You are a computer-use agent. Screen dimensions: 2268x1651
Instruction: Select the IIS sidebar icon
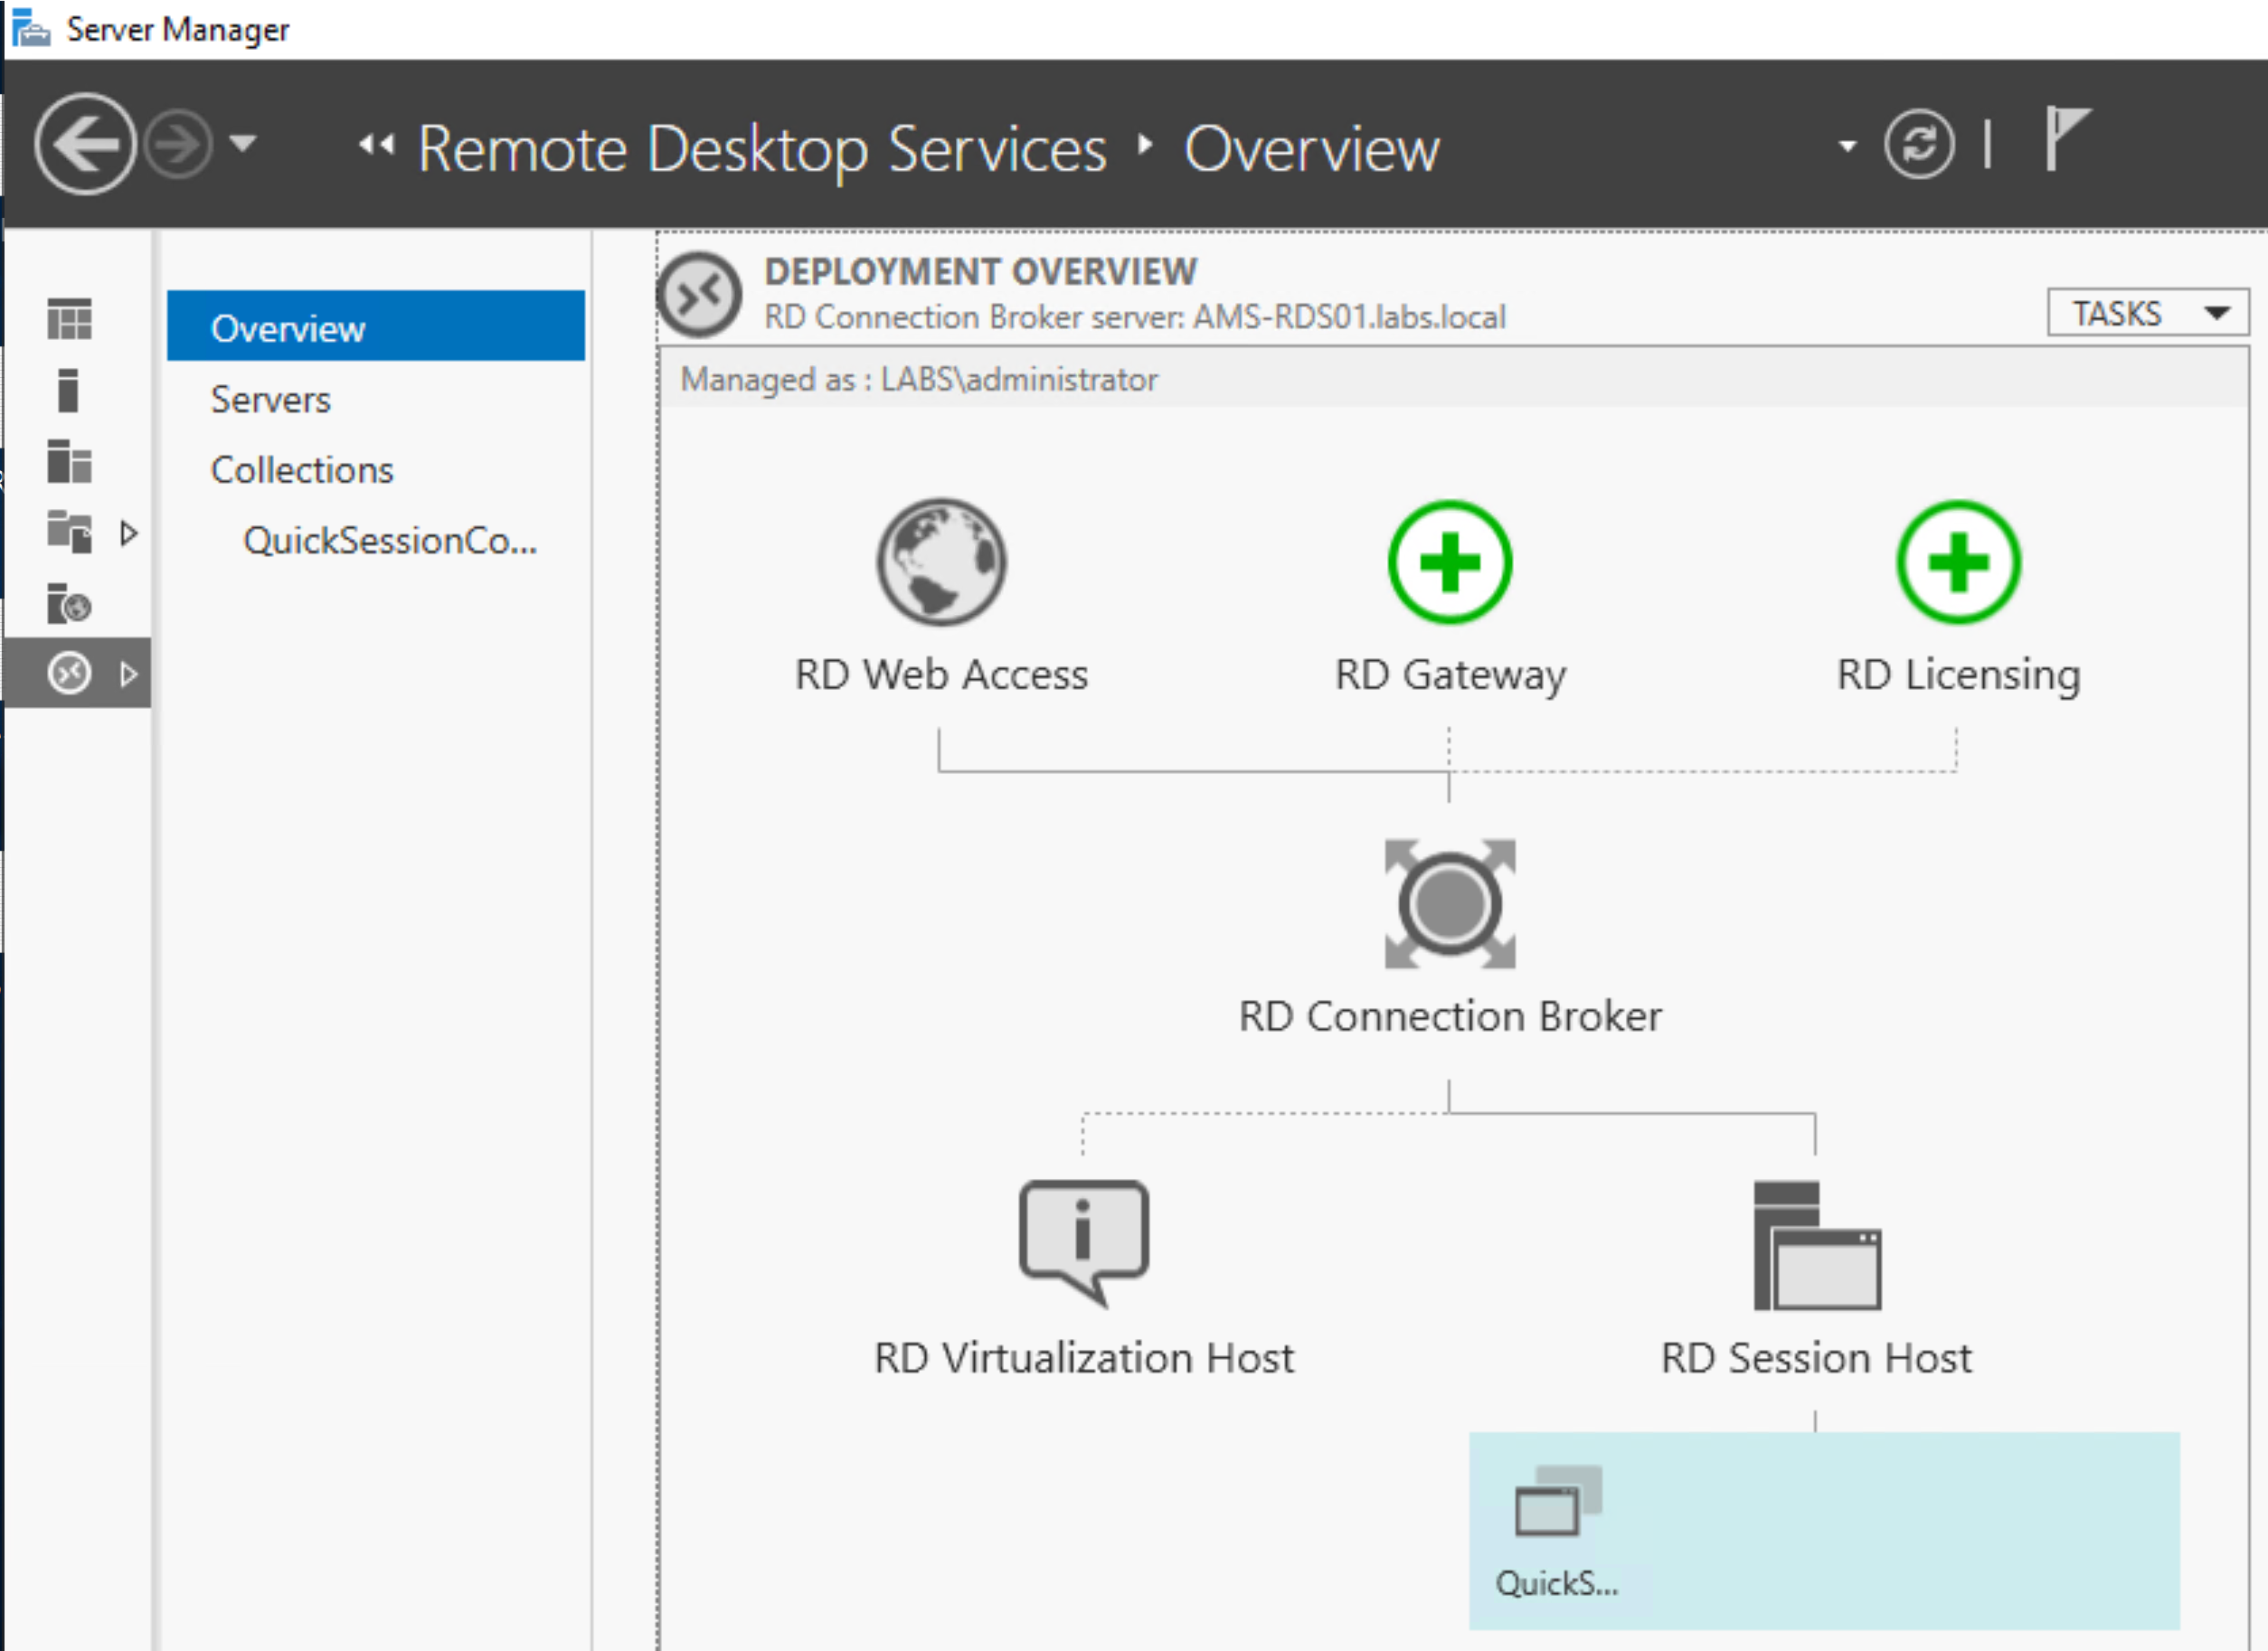coord(68,606)
